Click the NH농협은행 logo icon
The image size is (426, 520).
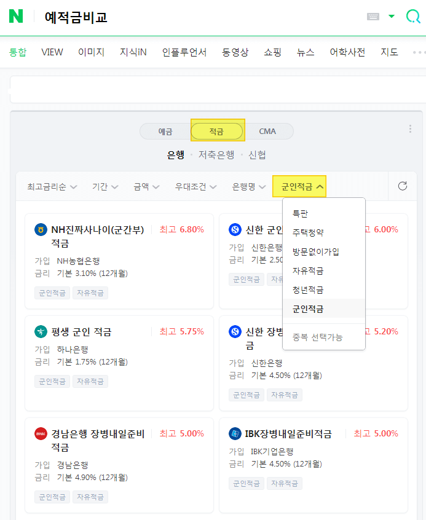41,229
